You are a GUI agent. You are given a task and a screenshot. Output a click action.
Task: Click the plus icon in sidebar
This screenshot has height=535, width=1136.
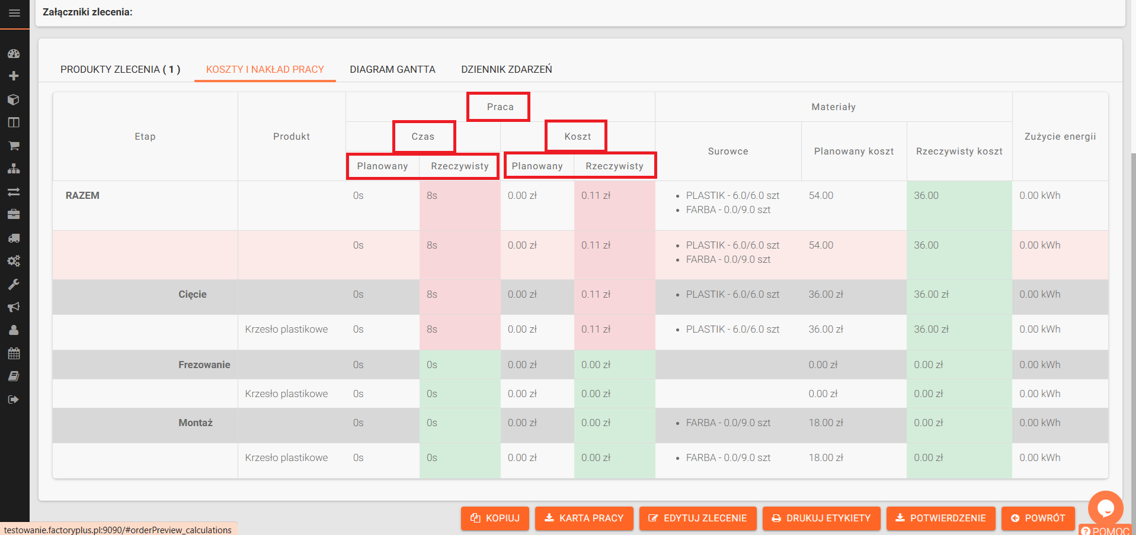(x=14, y=76)
